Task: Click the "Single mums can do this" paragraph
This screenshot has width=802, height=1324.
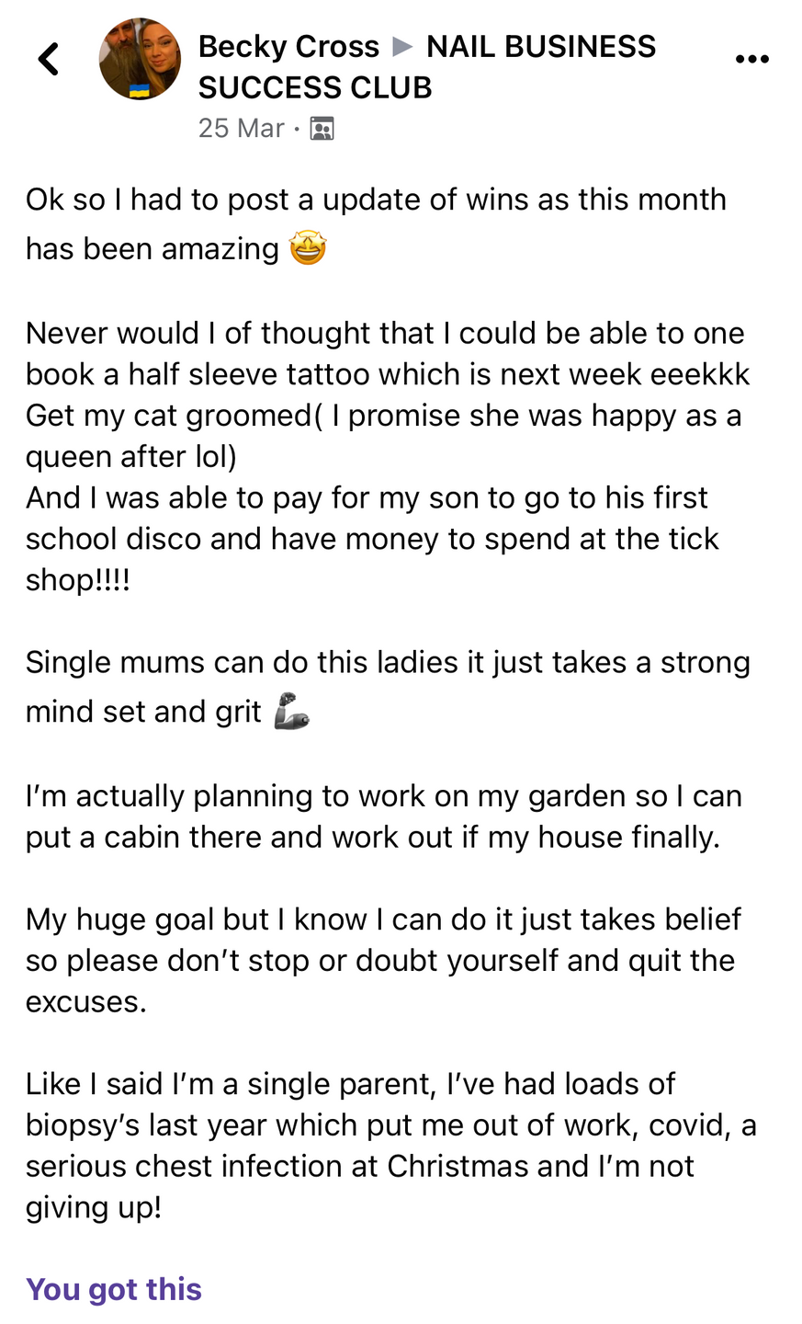Action: click(387, 686)
